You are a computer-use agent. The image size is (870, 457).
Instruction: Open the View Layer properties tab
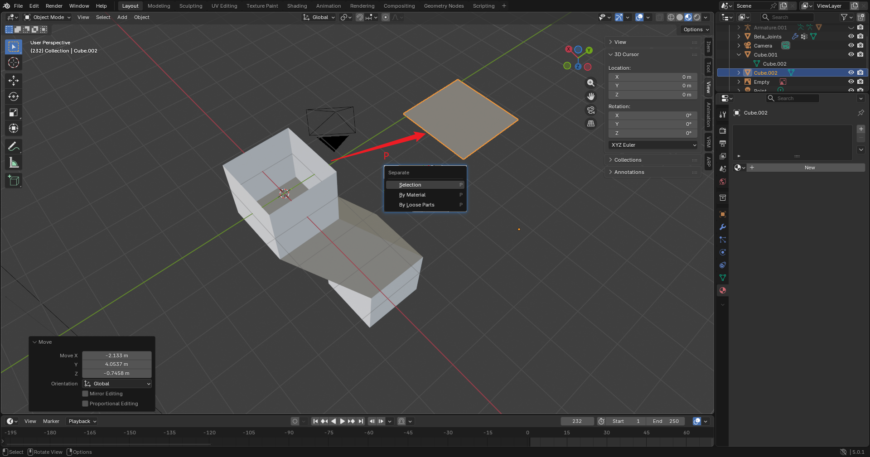(723, 156)
